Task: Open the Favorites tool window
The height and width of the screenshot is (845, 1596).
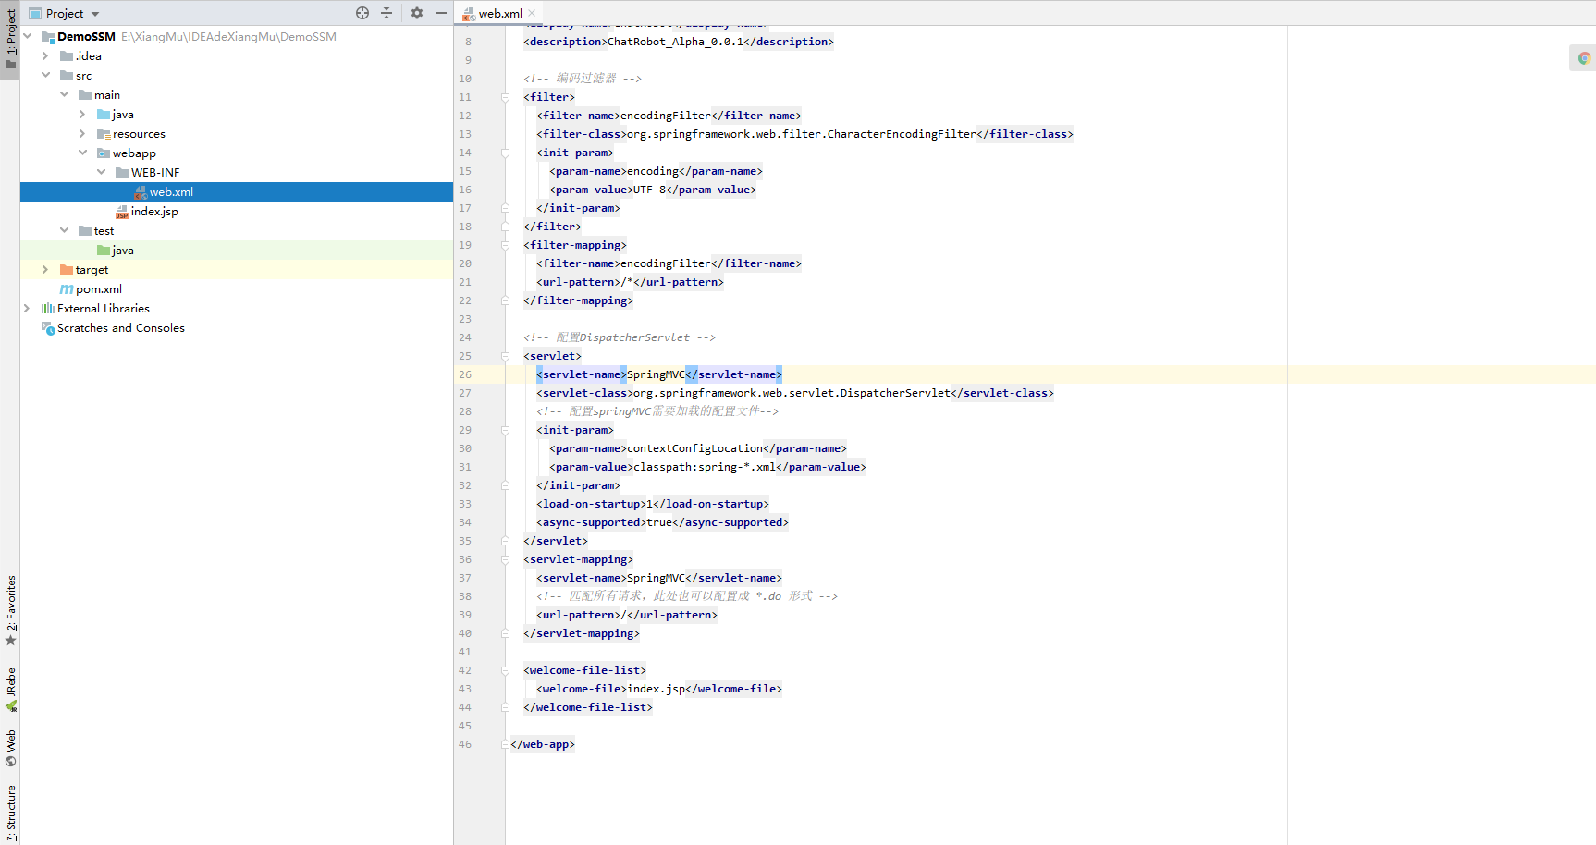Action: pos(11,610)
